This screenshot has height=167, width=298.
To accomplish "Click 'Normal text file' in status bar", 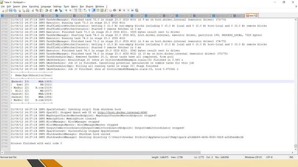I will tap(8, 157).
